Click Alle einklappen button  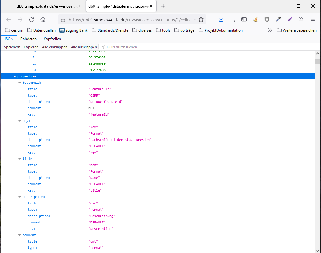point(55,47)
